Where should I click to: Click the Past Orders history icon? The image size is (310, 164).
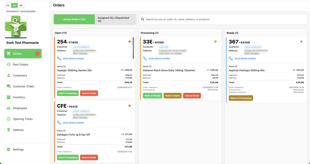tap(8, 65)
